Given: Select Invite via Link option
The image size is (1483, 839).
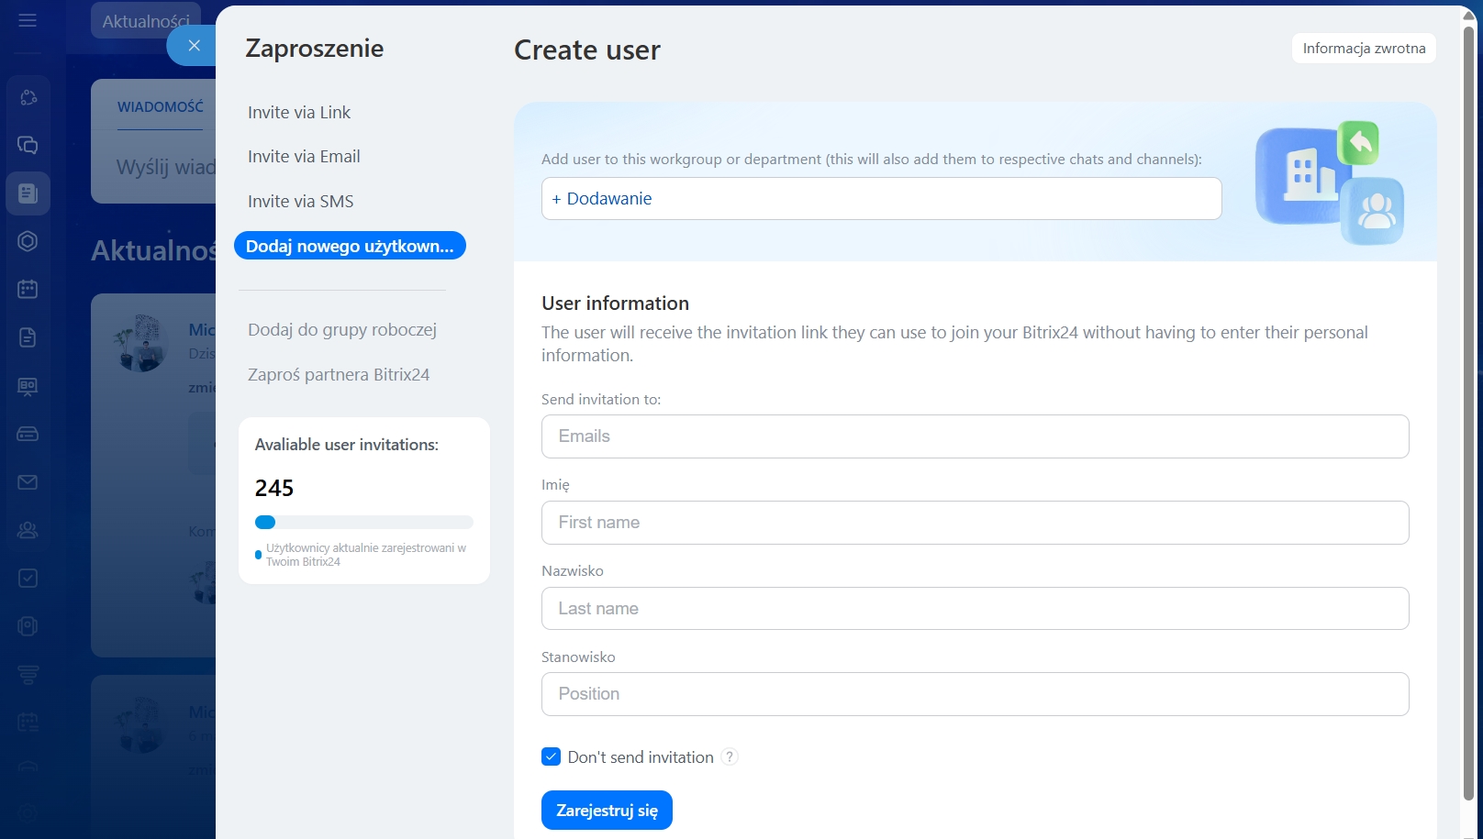Looking at the screenshot, I should point(299,113).
